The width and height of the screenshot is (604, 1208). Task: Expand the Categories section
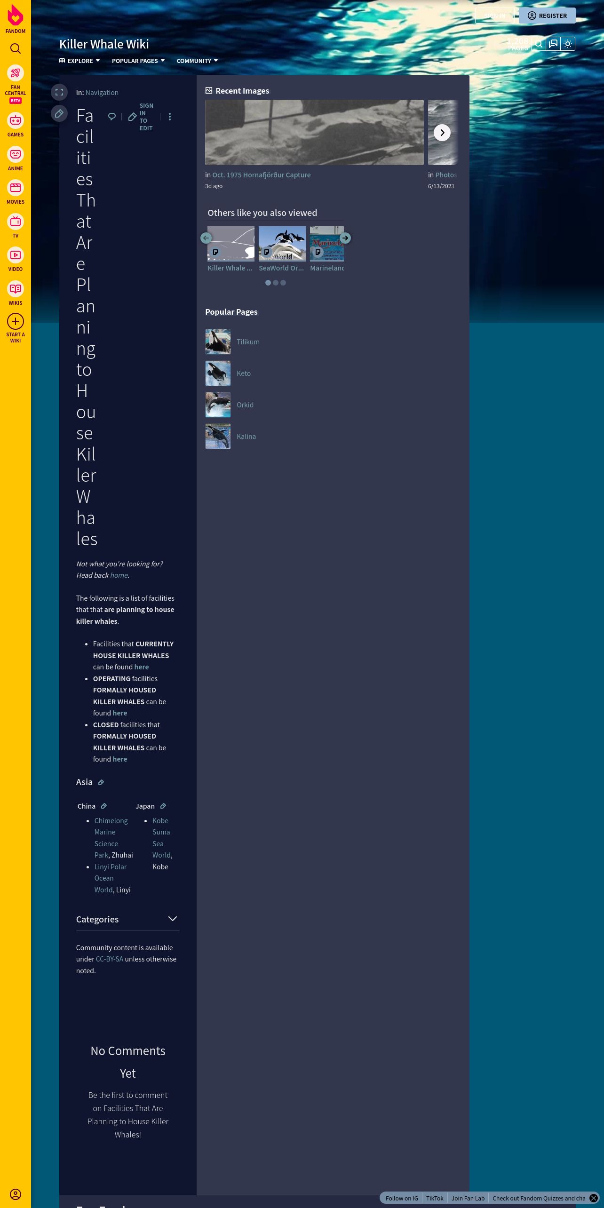(128, 919)
